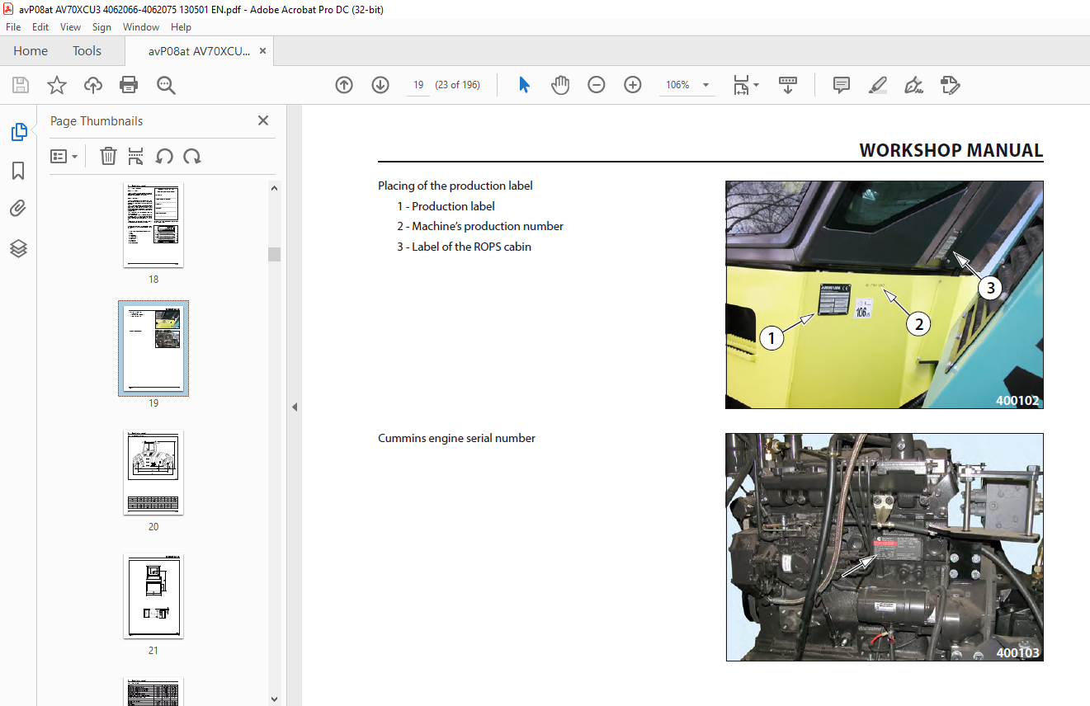The width and height of the screenshot is (1090, 706).
Task: Open the Layers sidebar panel
Action: point(18,248)
